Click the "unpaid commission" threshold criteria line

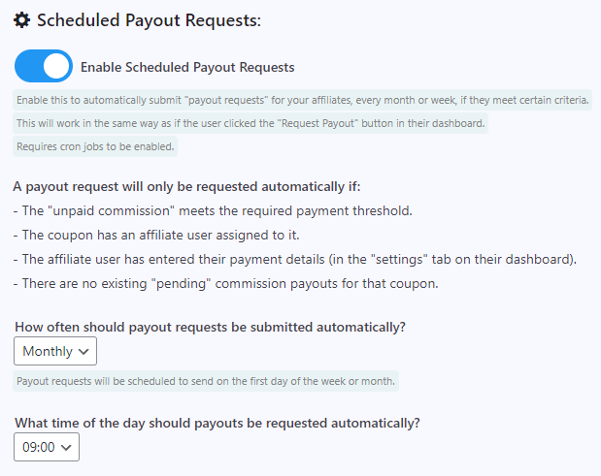(213, 210)
